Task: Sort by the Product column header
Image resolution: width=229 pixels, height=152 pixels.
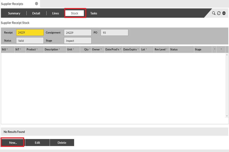Action: [x=32, y=49]
